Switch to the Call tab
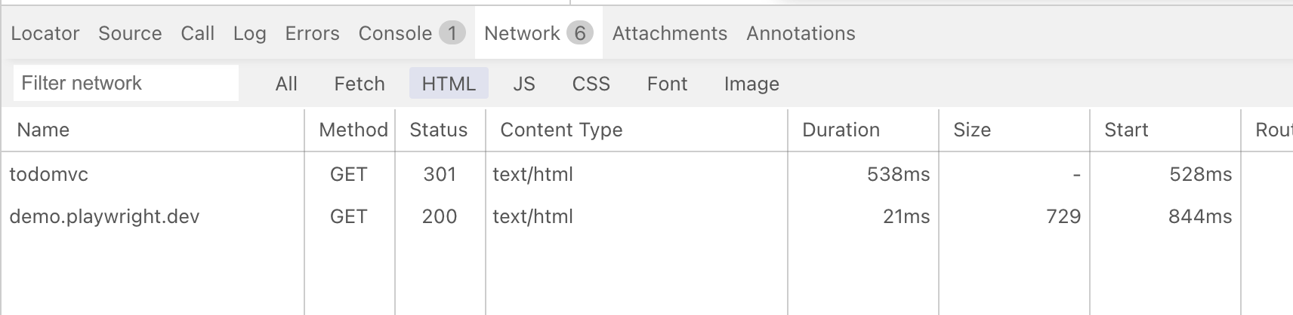 click(198, 33)
